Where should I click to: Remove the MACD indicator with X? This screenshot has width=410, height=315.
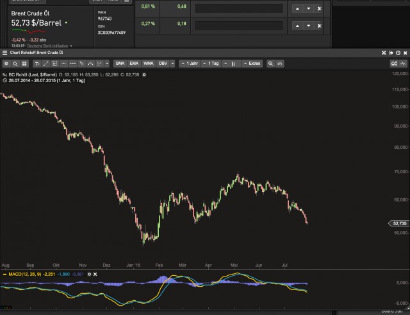coord(95,274)
